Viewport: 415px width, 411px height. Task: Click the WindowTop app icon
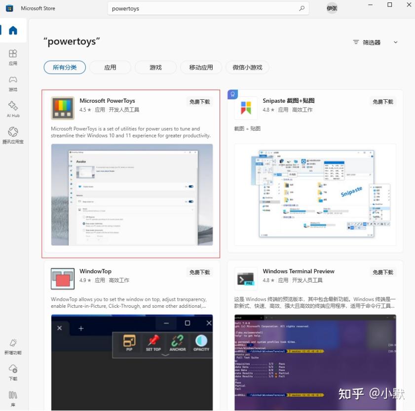63,279
